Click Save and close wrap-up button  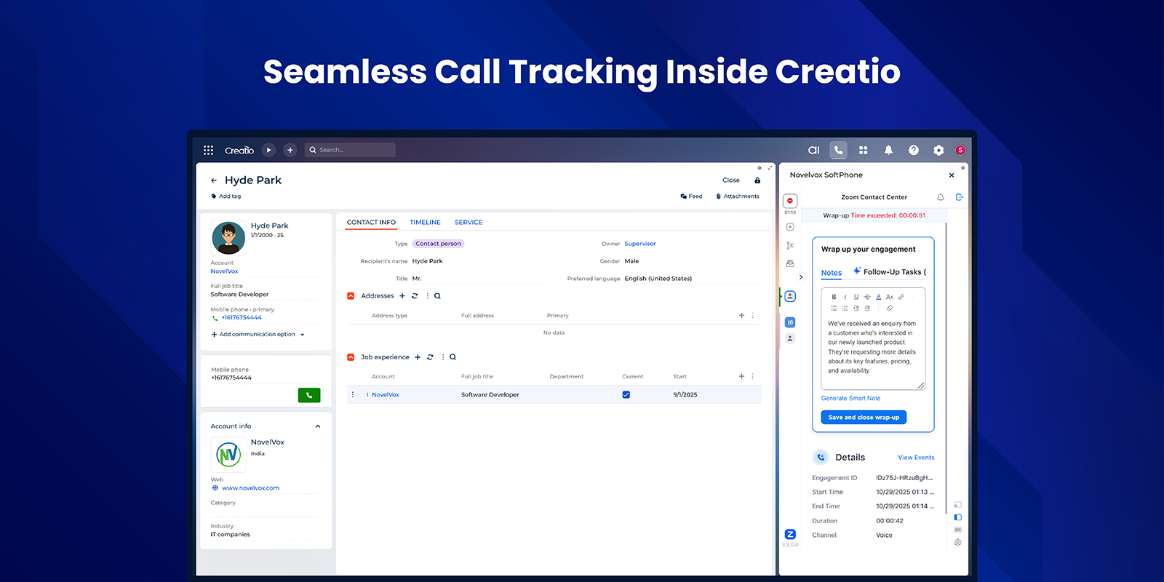pos(864,418)
